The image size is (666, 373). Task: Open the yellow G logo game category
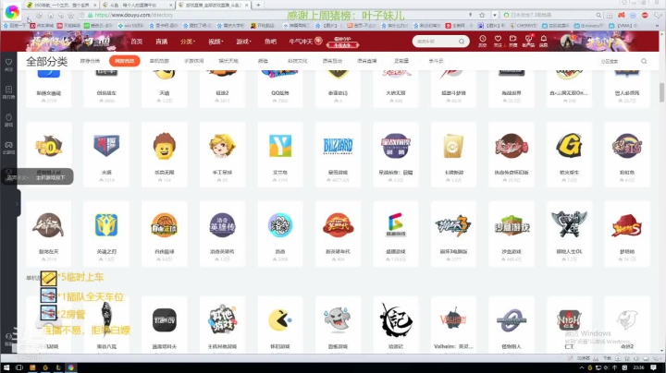(569, 155)
